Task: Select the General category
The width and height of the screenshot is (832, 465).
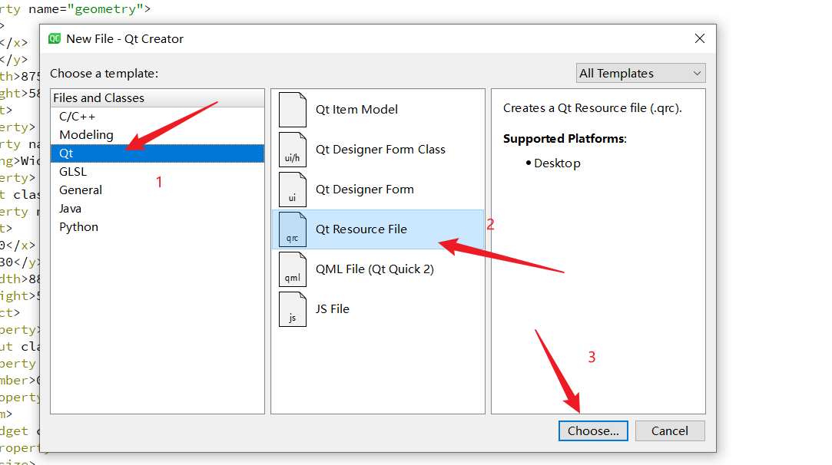Action: 157,190
